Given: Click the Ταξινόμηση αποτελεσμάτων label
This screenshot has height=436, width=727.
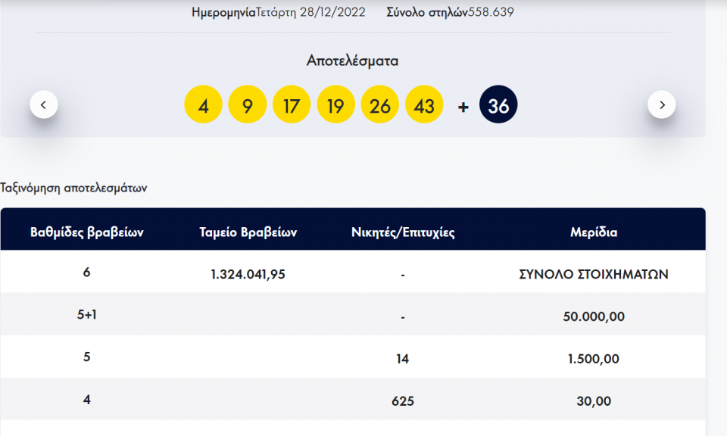Looking at the screenshot, I should [x=73, y=188].
